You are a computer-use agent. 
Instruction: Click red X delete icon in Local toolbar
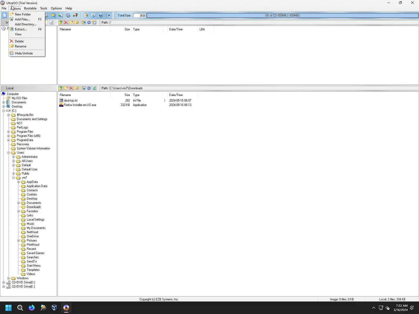tap(71, 88)
